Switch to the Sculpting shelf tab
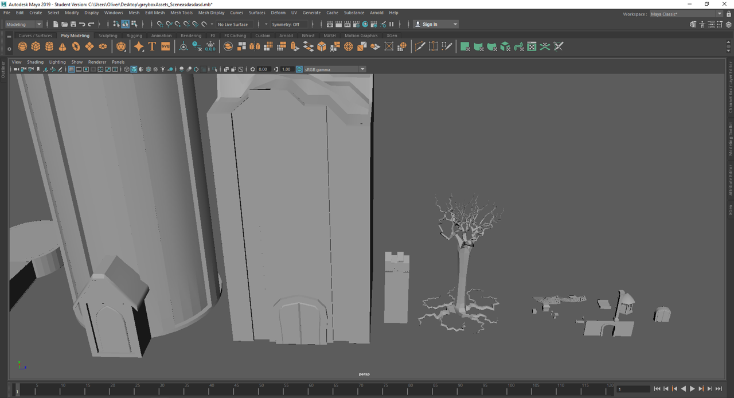Screen dimensions: 734x398 coord(108,36)
